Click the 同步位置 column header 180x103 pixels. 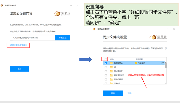[x=139, y=59]
